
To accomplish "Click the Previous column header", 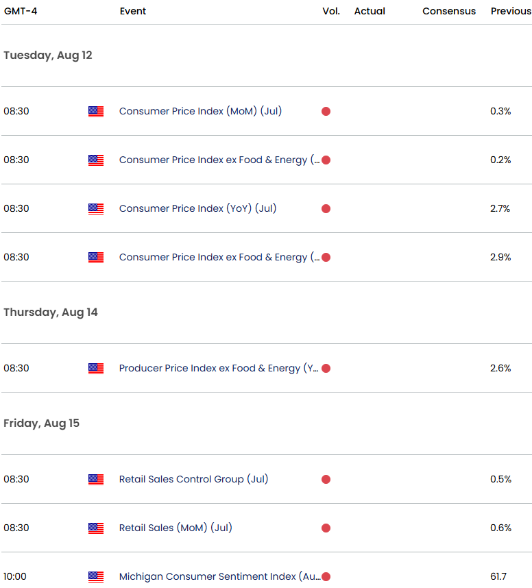I will [x=511, y=11].
